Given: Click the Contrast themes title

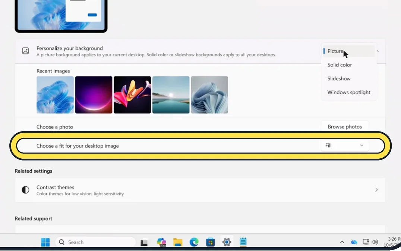Looking at the screenshot, I should 55,187.
